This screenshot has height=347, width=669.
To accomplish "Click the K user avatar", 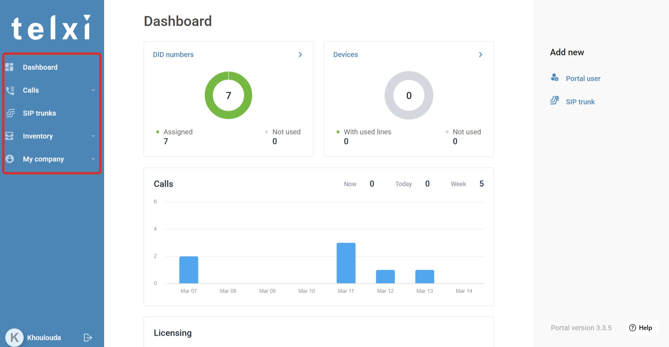I will 14,337.
